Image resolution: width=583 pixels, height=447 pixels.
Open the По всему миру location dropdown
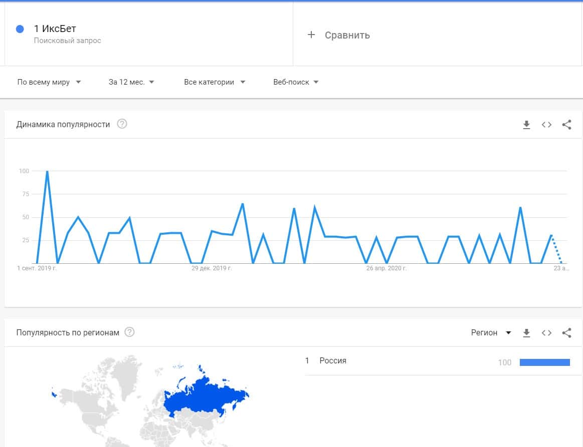(49, 82)
